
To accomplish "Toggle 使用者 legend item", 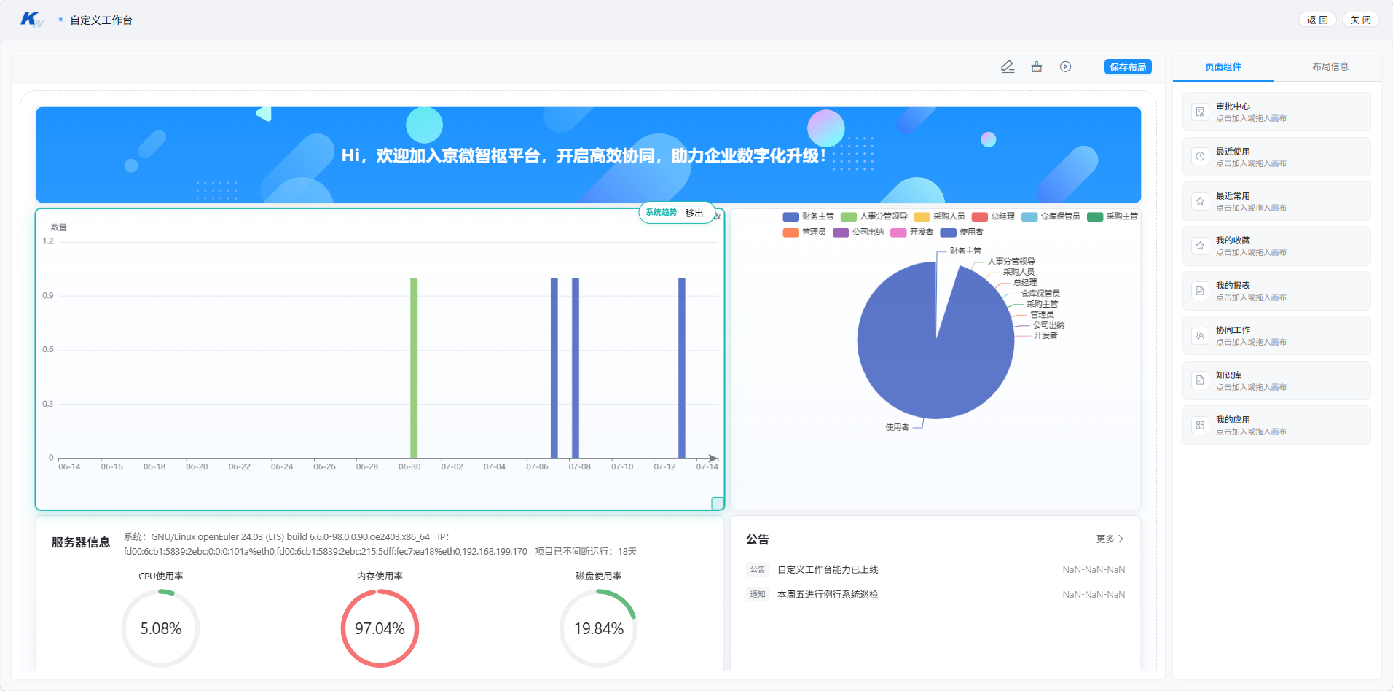I will pos(962,233).
